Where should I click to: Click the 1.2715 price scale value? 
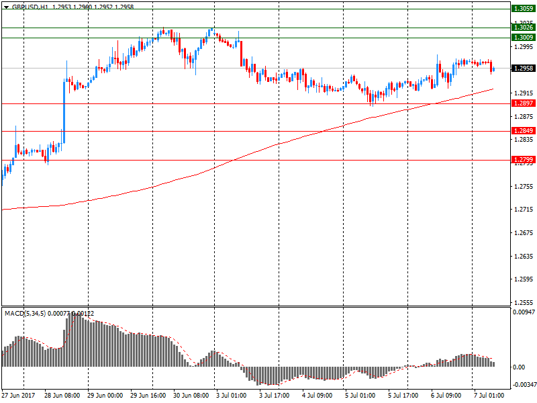click(x=524, y=210)
